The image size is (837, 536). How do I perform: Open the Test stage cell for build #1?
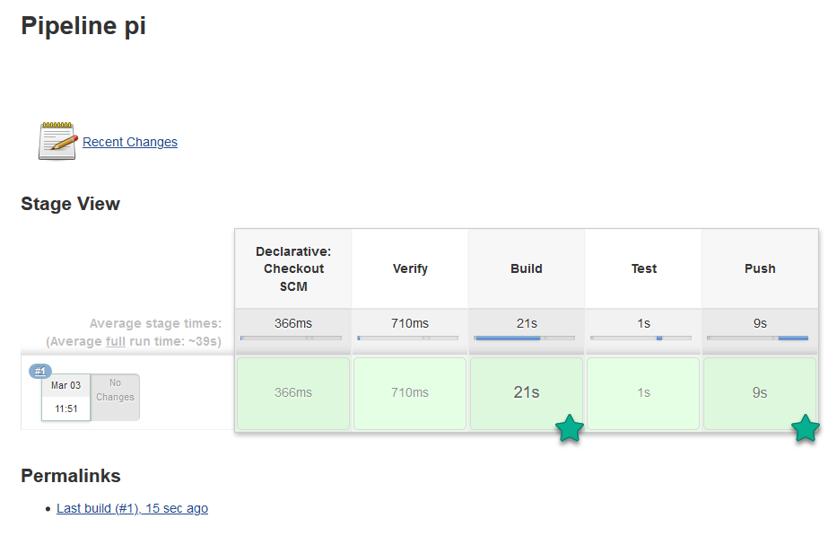click(x=643, y=393)
